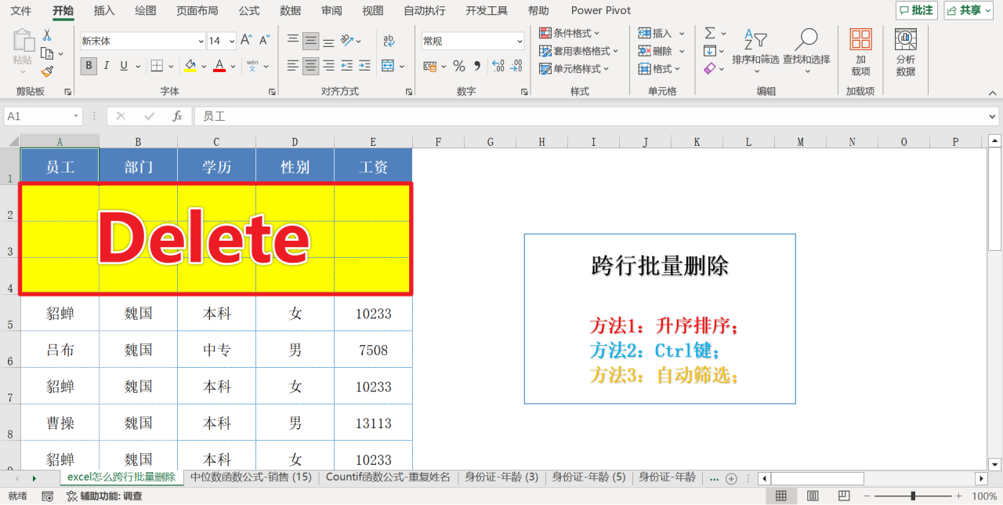Screen dimensions: 1003x505
Task: Switch to the 页面布局 ribbon tab
Action: [197, 10]
